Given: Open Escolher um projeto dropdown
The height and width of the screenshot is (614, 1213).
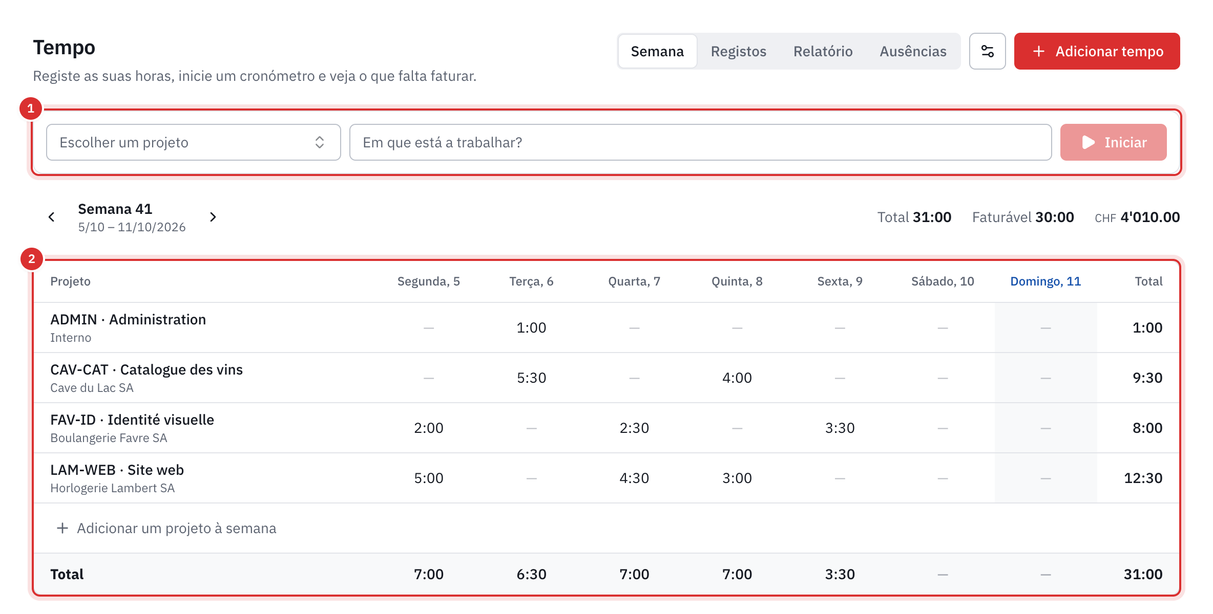Looking at the screenshot, I should (193, 142).
